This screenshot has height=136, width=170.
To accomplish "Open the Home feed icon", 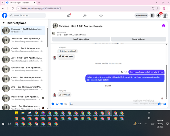I will coord(69,15).
